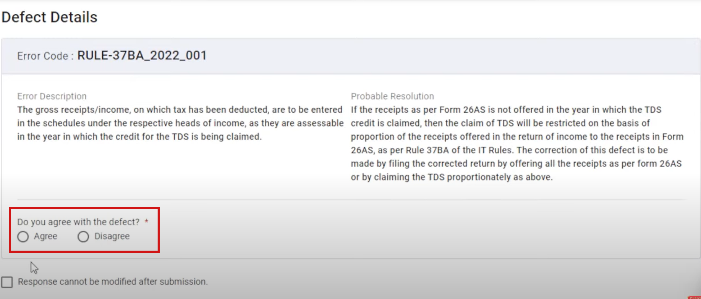The width and height of the screenshot is (701, 299).
Task: Click the Probable Resolution label
Action: coord(392,96)
